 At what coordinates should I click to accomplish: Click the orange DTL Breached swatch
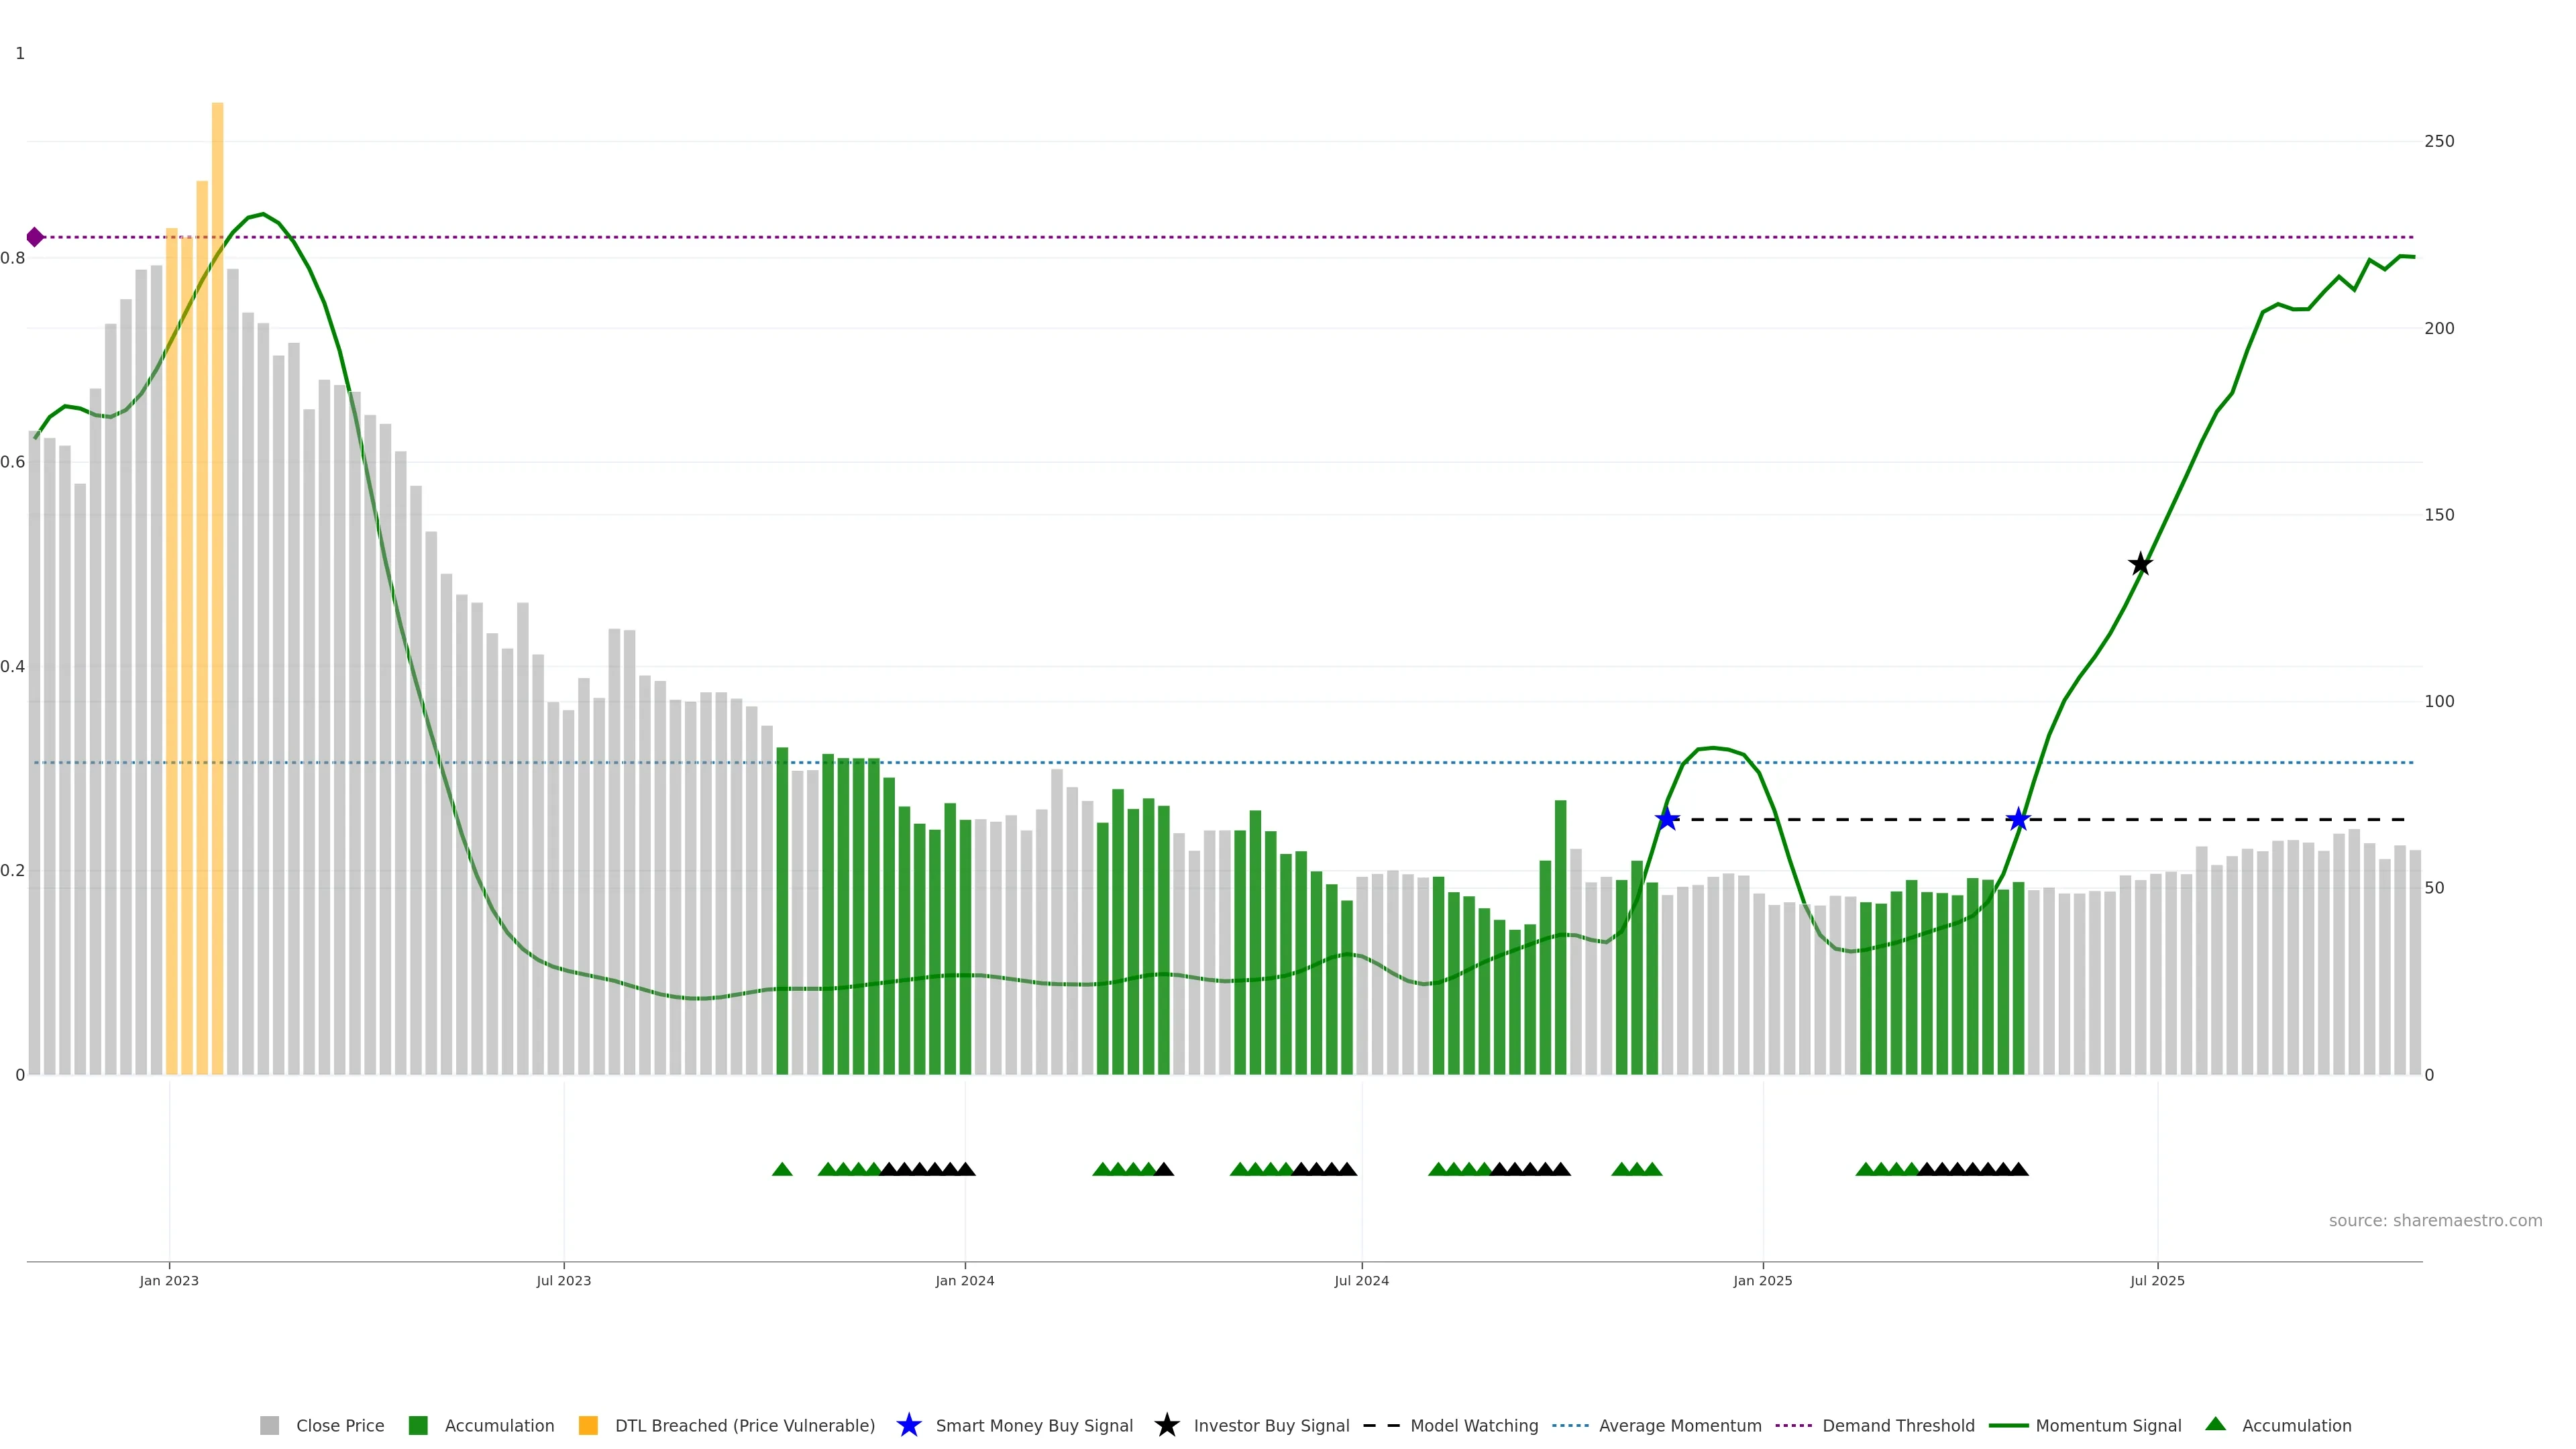(588, 1425)
